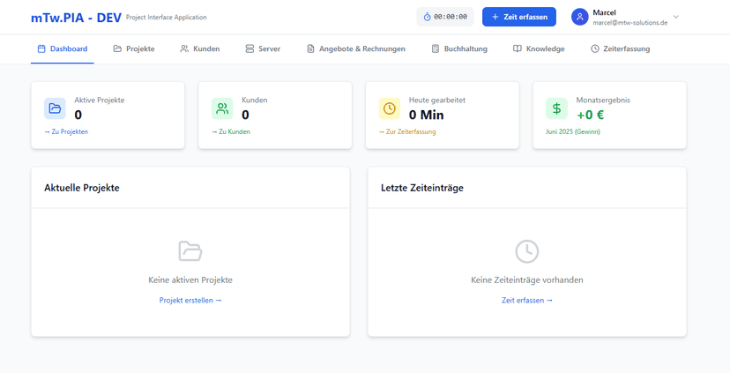The image size is (730, 373).
Task: Click the blue folder icon in Aktive Projekte card
Action: pos(55,108)
